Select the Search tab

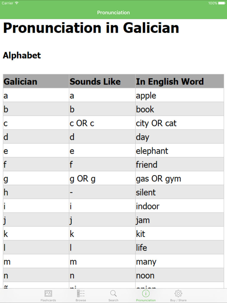pos(113,295)
